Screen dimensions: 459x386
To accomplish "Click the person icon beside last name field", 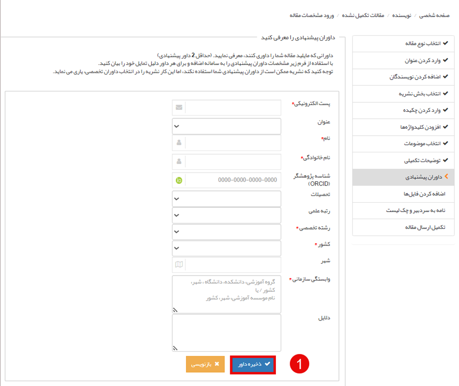I will [x=179, y=162].
